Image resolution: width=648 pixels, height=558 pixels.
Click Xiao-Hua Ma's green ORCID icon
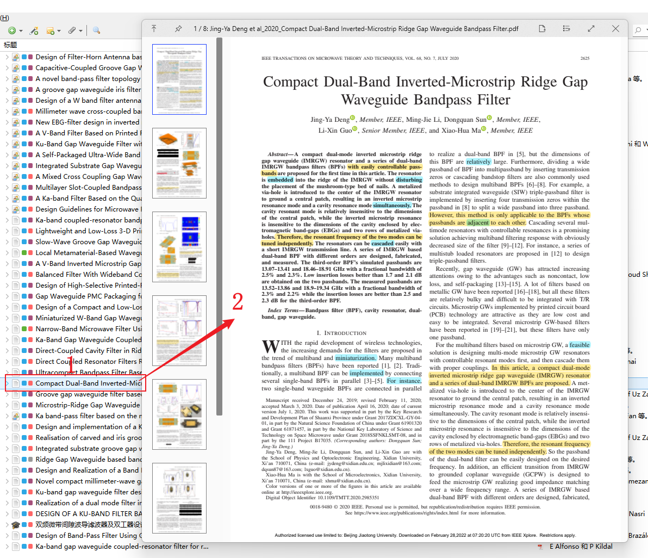[484, 128]
